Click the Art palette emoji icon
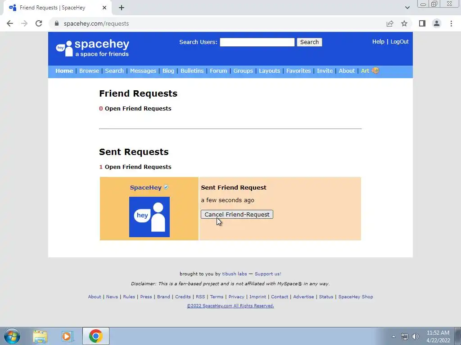461x345 pixels. [x=375, y=71]
